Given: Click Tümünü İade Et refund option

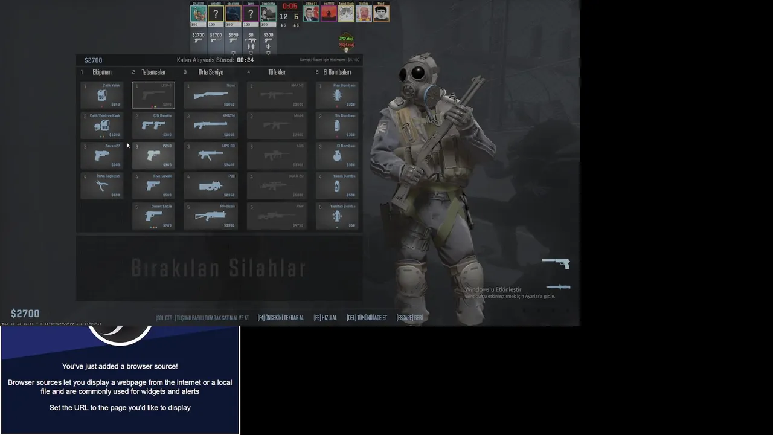Looking at the screenshot, I should 367,318.
